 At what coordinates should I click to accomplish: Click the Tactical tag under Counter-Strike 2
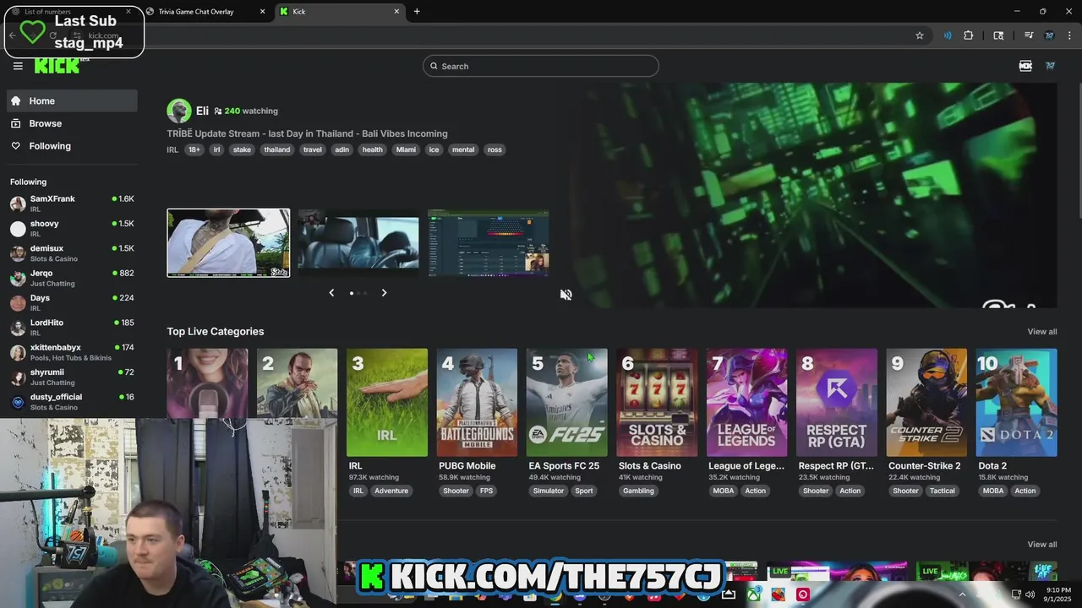click(x=942, y=491)
